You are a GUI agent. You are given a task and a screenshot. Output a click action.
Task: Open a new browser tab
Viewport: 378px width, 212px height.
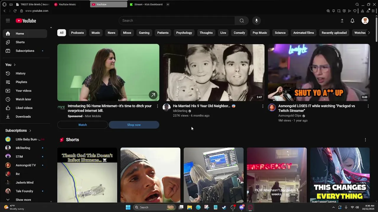168,4
